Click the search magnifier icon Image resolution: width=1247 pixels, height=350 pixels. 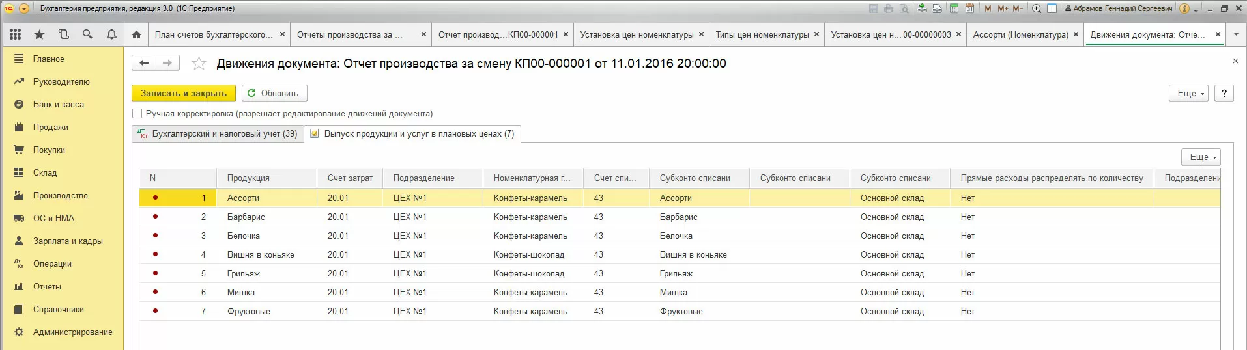[x=87, y=34]
